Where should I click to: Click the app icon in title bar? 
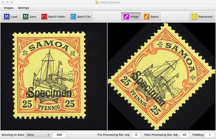97,3
